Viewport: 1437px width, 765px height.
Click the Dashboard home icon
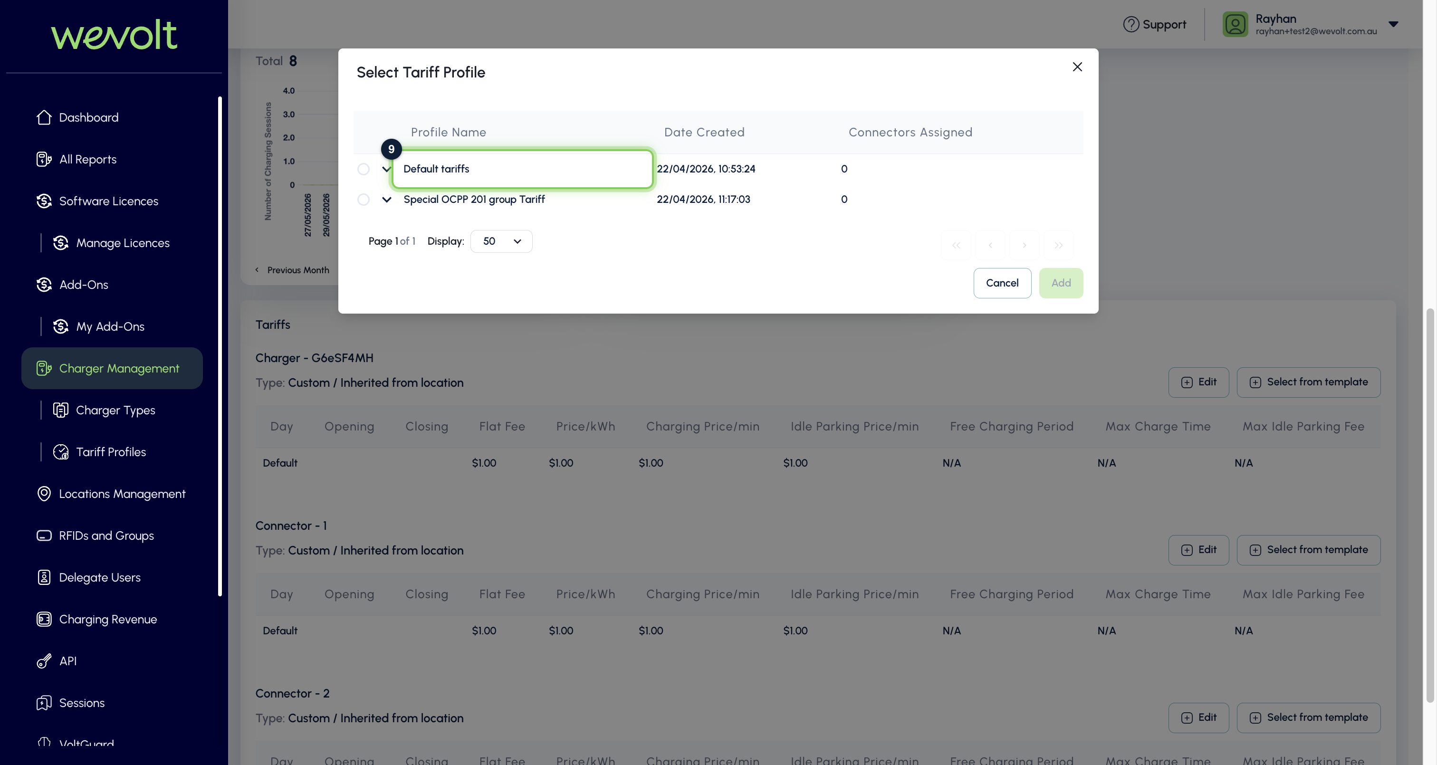point(44,117)
